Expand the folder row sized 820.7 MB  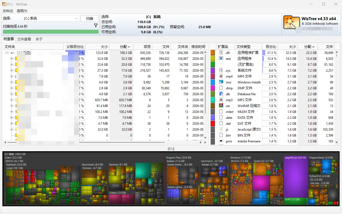(12, 100)
